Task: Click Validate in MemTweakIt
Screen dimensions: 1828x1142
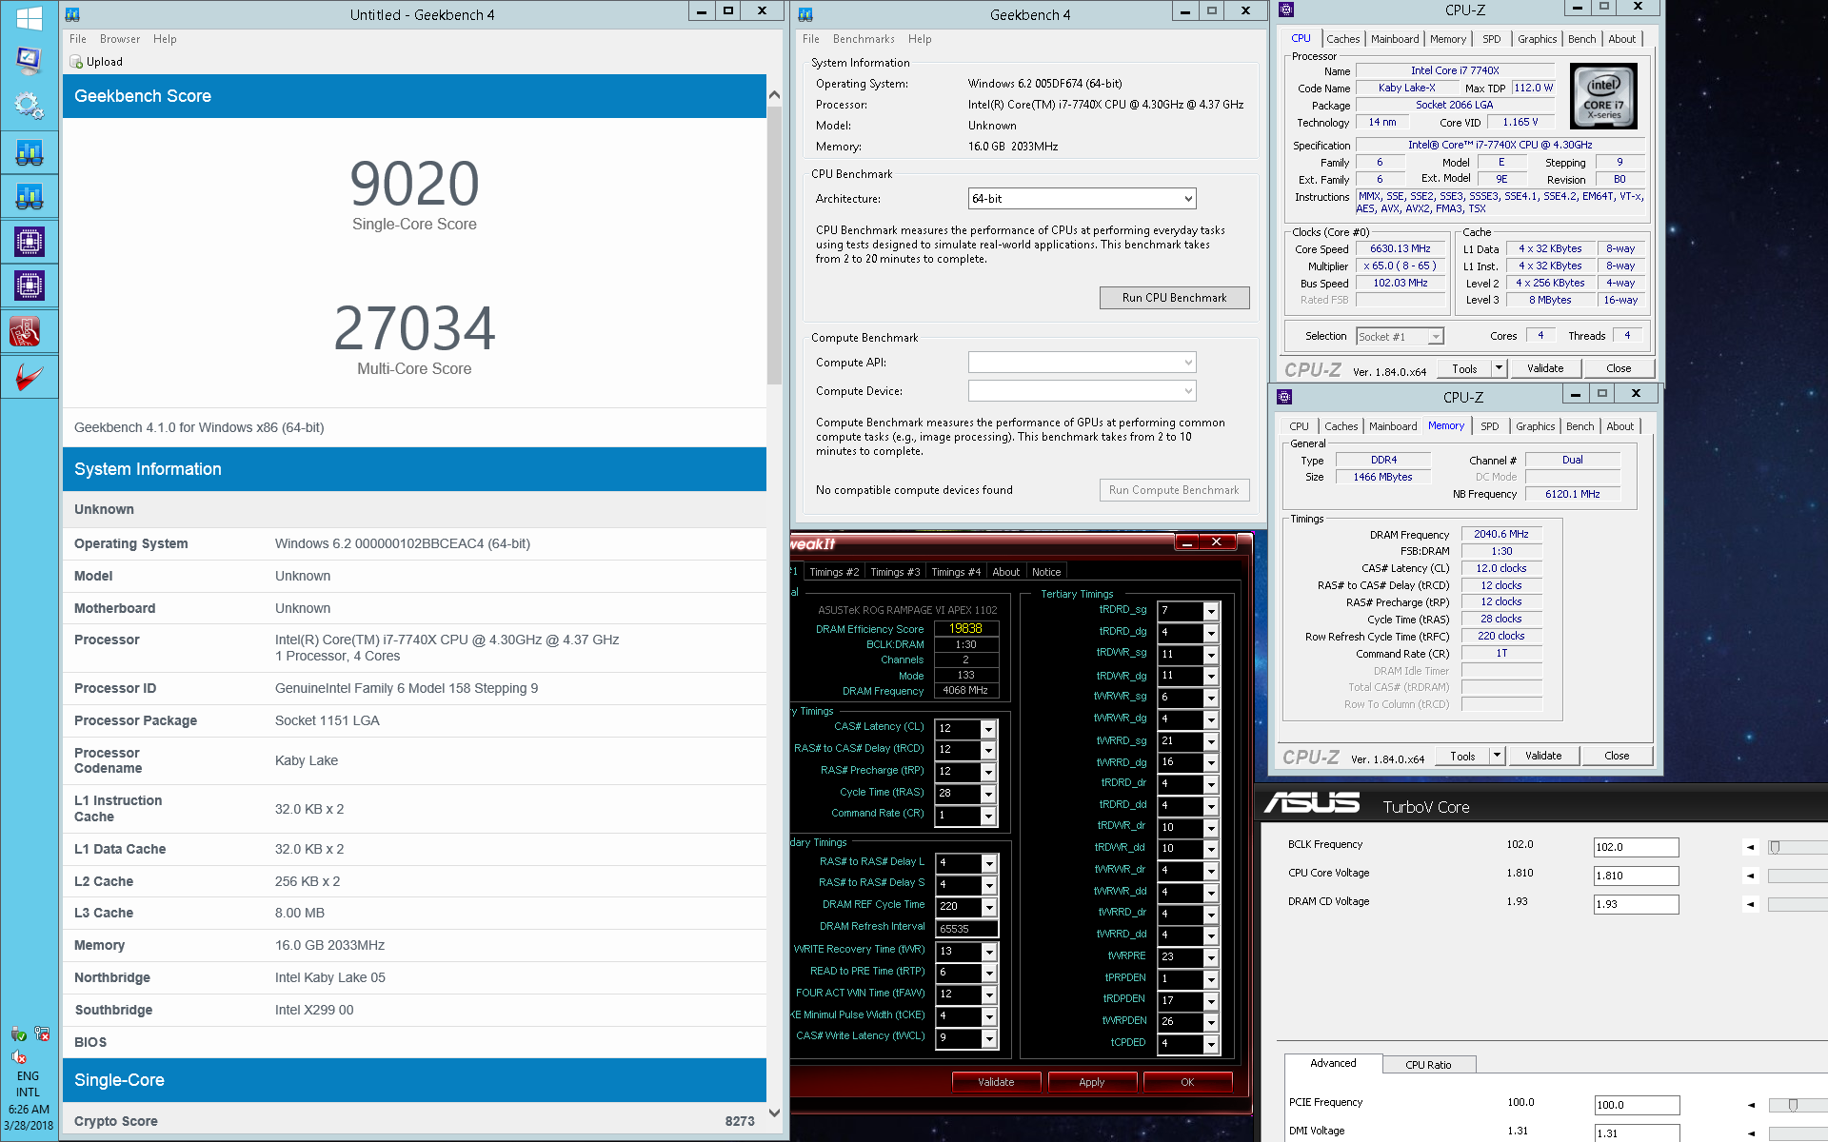Action: tap(996, 1082)
